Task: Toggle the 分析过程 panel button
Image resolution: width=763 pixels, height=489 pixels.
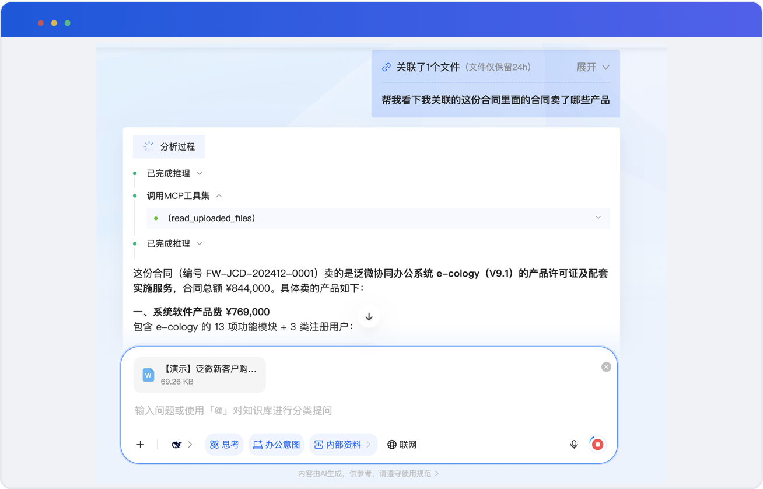Action: point(169,146)
